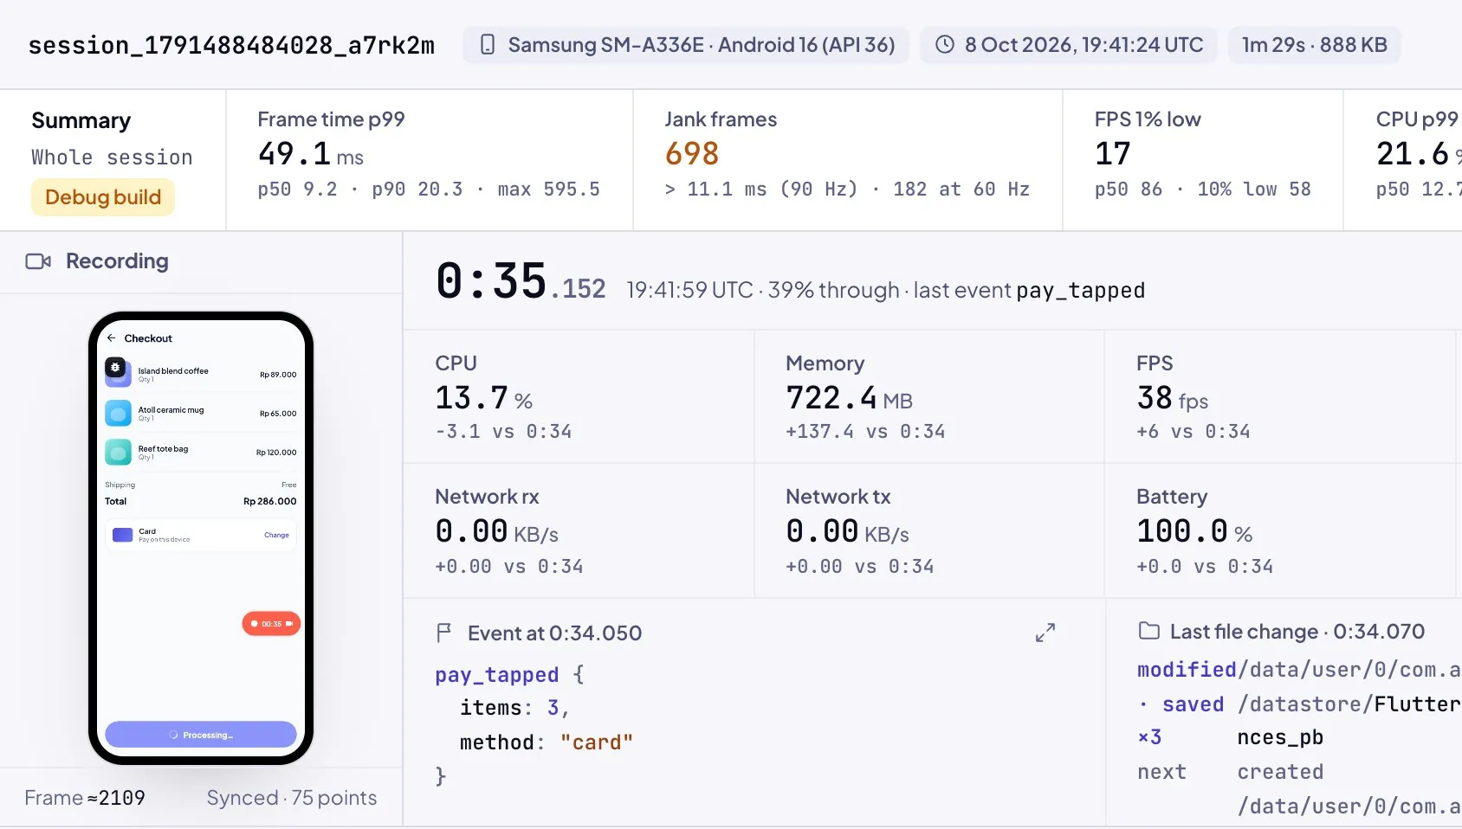Click the 698 jank frames value
Viewport: 1462px width, 829px height.
coord(692,154)
